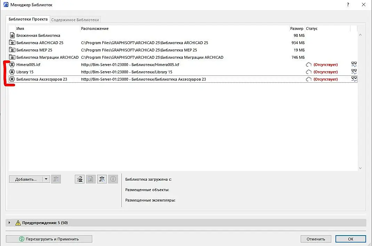Select the Вложенная Библиотека row
The width and height of the screenshot is (372, 246).
(x=183, y=35)
